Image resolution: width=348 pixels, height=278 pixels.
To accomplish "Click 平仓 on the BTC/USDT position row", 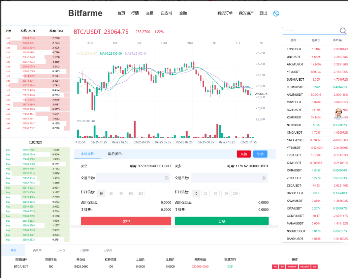I will click(x=275, y=267).
